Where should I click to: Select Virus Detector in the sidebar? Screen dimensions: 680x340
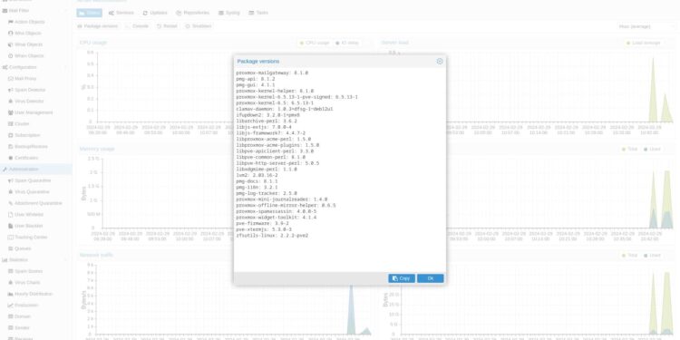click(29, 101)
